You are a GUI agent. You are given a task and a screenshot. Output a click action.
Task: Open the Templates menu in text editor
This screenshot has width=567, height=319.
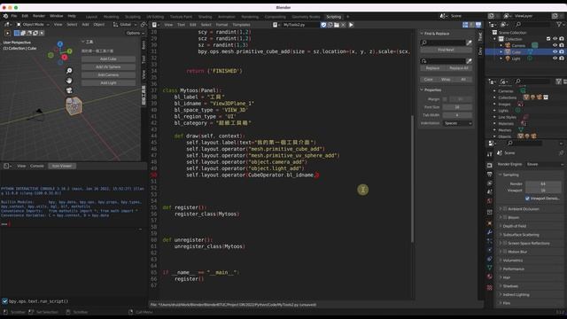click(x=241, y=25)
